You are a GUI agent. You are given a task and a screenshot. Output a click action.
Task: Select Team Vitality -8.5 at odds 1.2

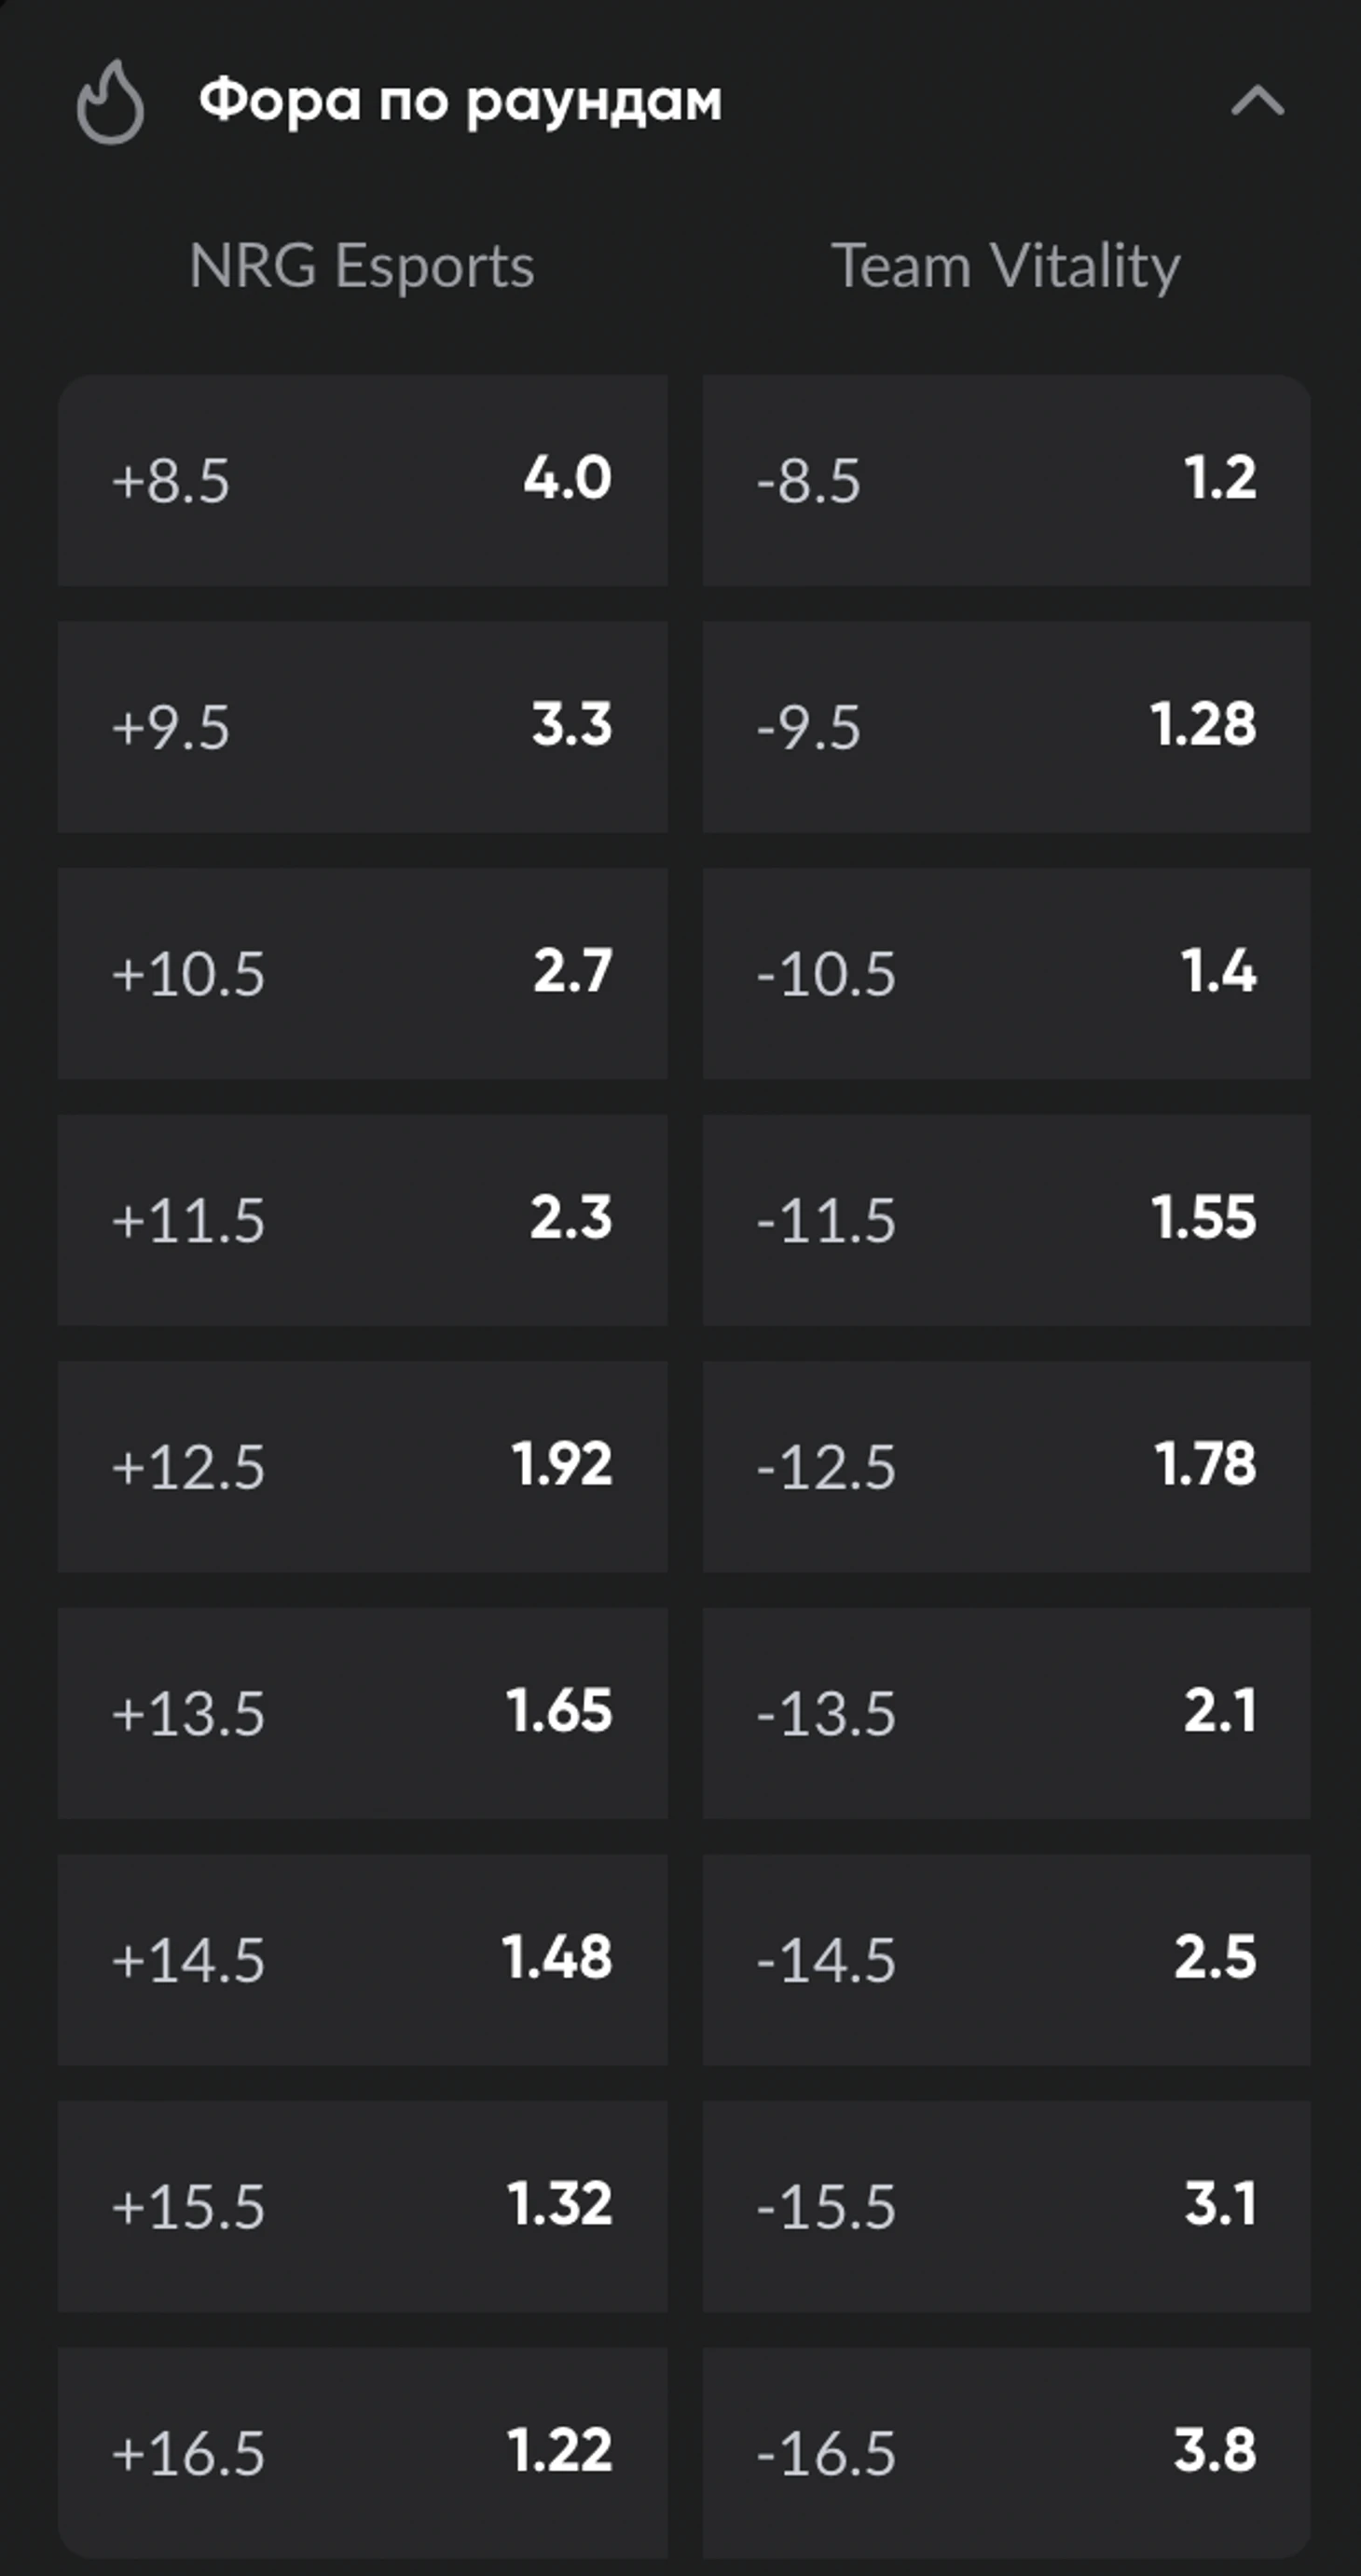click(x=1007, y=480)
